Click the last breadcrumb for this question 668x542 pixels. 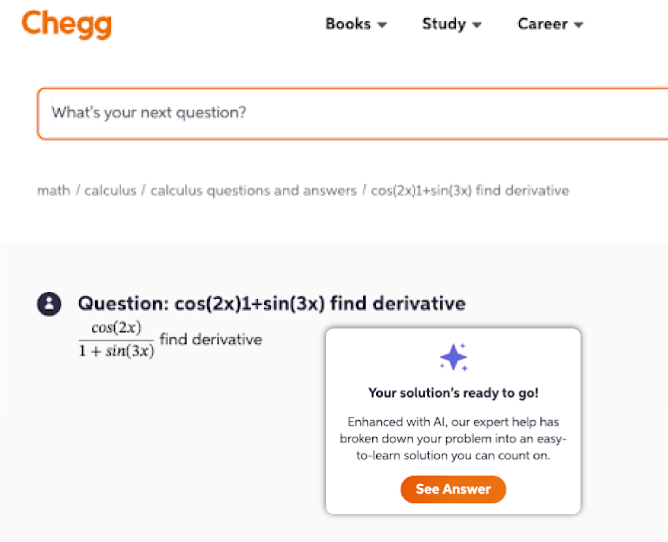point(470,191)
